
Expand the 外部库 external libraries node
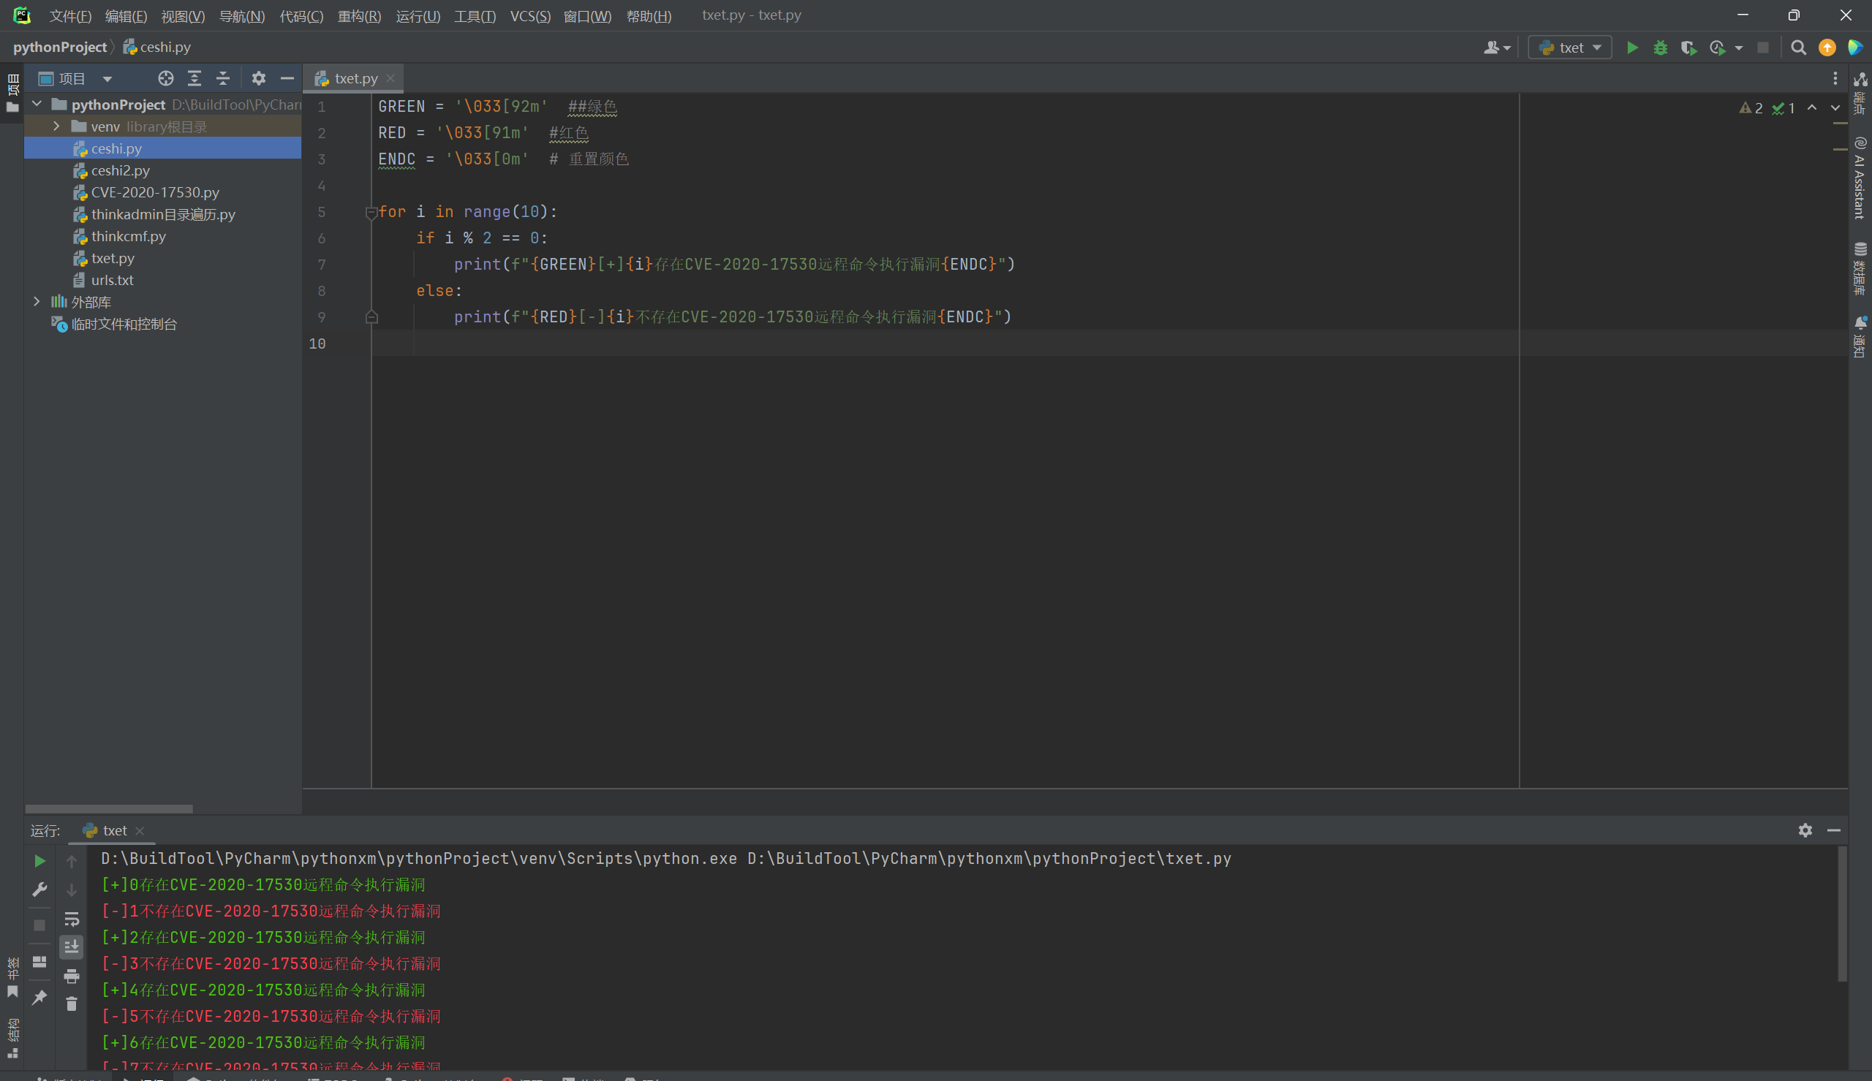(x=37, y=301)
